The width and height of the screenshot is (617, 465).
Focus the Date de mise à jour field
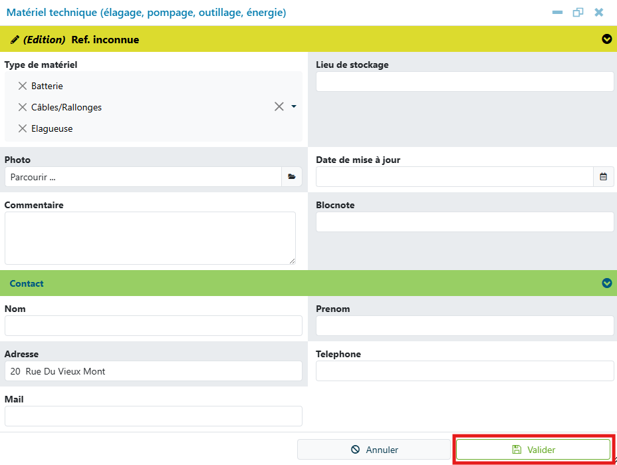[455, 177]
